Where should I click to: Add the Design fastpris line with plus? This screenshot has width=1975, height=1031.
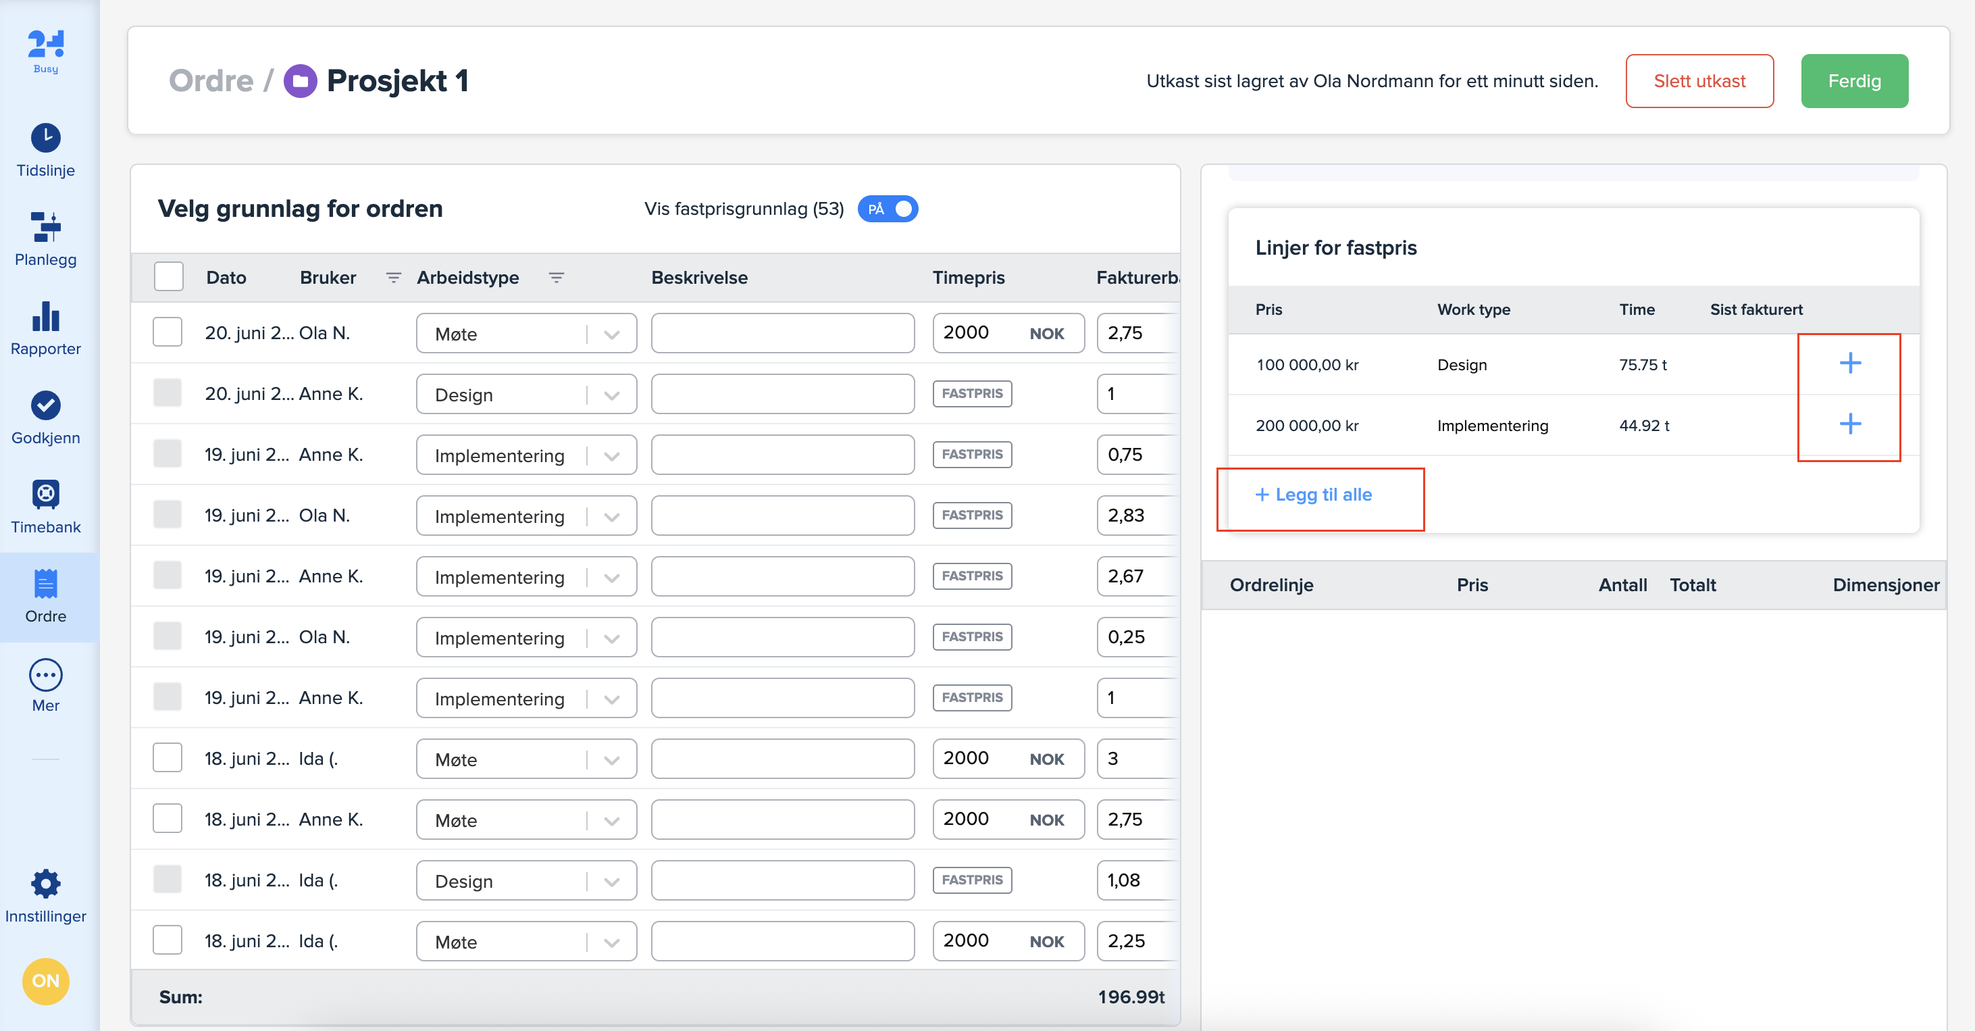pos(1849,363)
